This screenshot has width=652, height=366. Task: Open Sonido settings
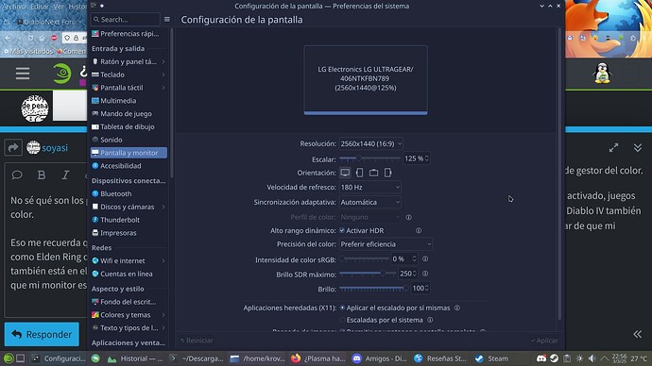point(129,140)
